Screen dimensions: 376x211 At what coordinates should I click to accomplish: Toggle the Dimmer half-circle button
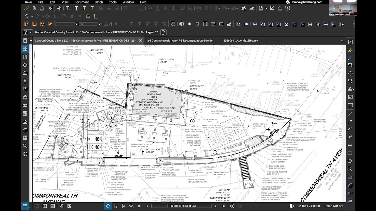(292, 206)
